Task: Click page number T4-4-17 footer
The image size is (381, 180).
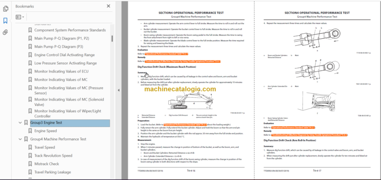Action: point(317,171)
